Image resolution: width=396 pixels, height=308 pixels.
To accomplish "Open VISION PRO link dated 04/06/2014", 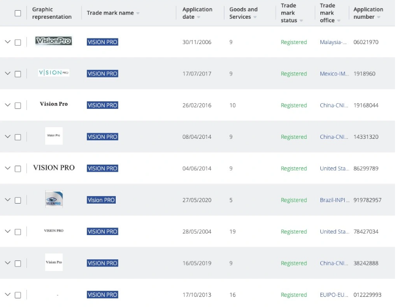I will click(103, 168).
